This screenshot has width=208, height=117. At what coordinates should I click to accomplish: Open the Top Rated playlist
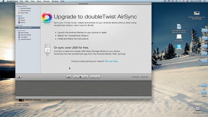point(24,37)
